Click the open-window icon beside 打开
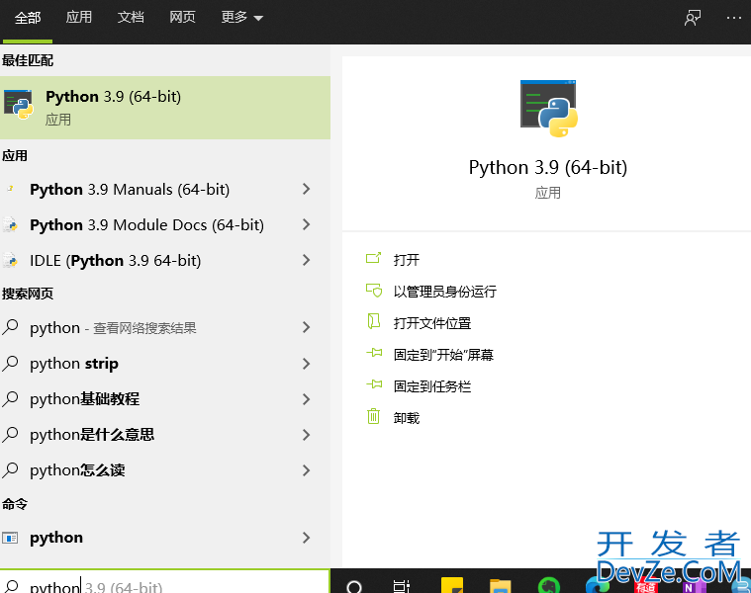 (374, 258)
